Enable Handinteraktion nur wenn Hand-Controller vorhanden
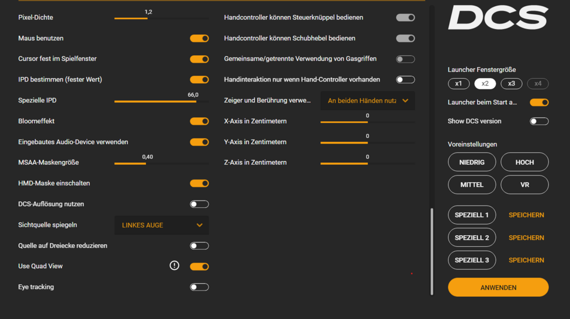The image size is (570, 319). coord(405,80)
